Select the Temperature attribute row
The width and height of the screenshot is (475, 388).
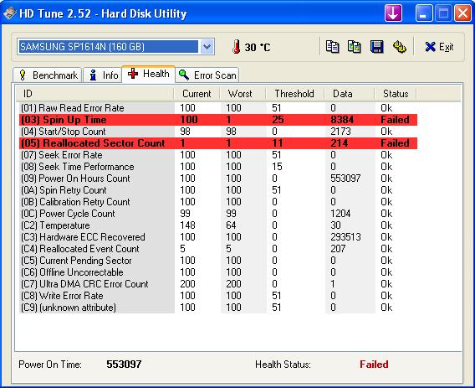pos(218,225)
